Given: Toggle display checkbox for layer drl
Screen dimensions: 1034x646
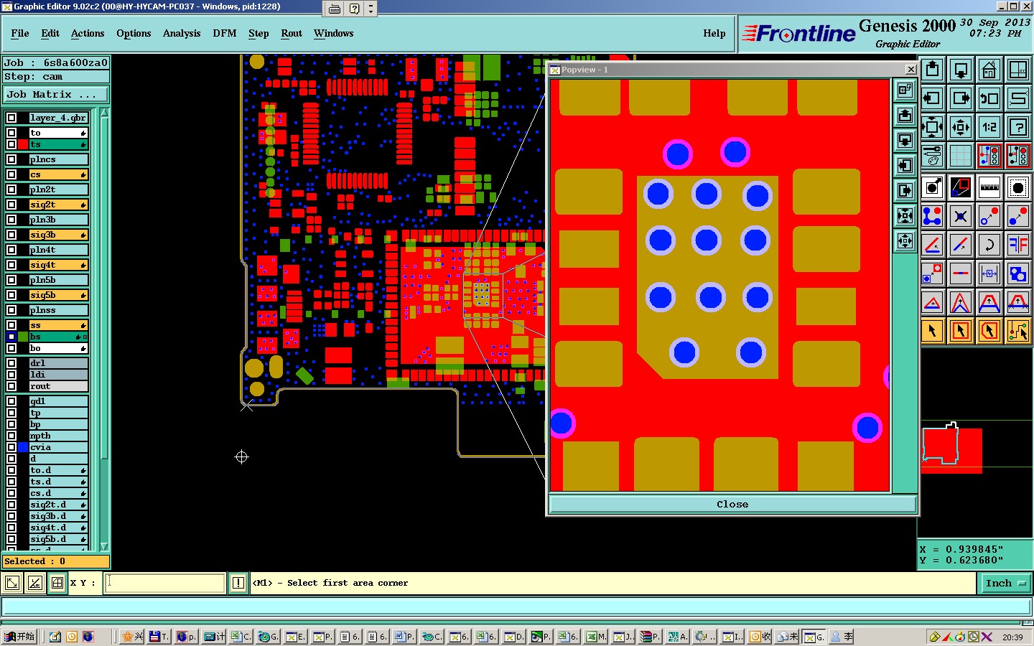Looking at the screenshot, I should 11,363.
